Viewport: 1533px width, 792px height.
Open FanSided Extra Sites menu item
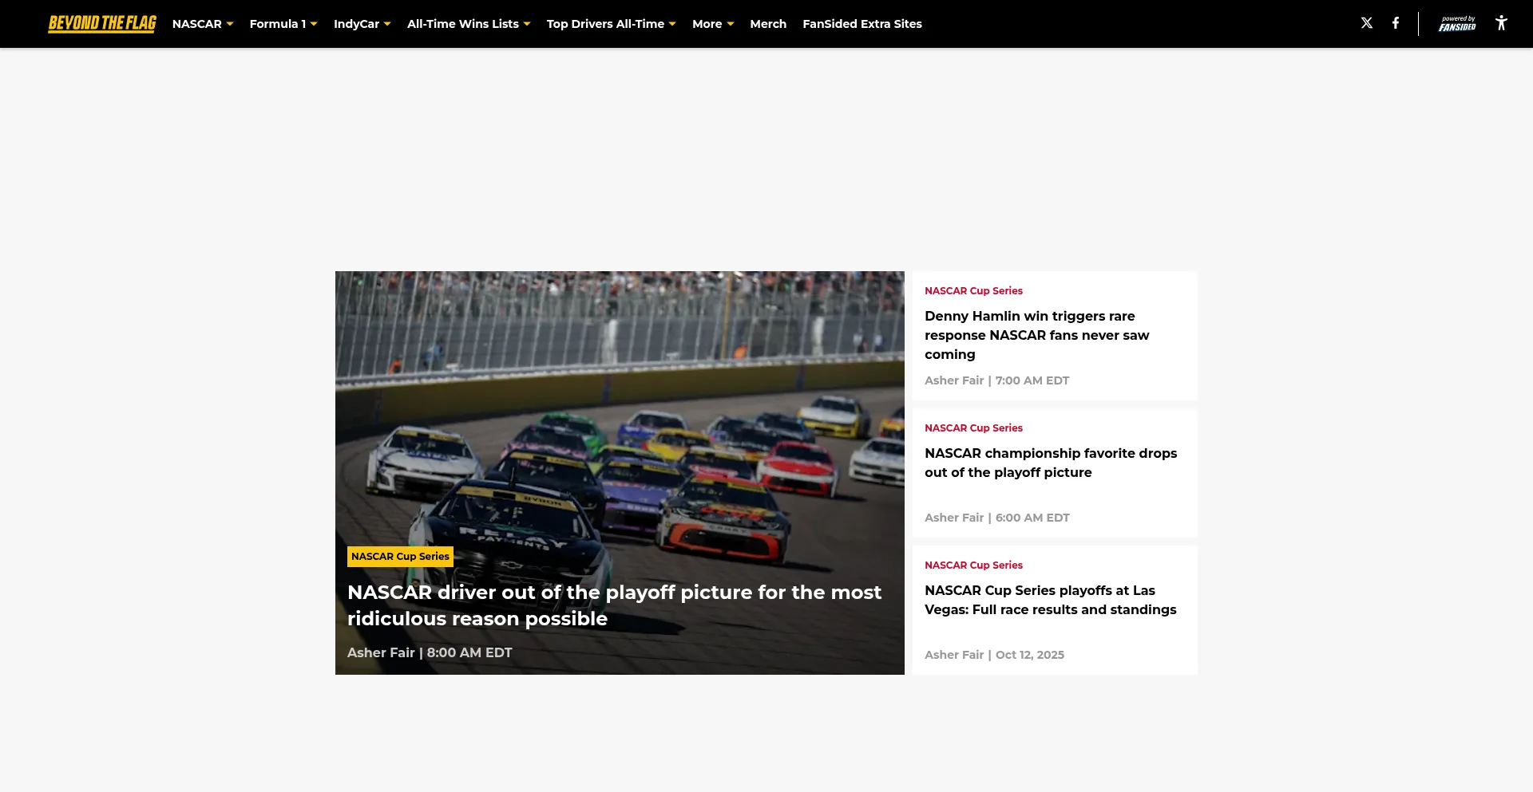tap(862, 24)
